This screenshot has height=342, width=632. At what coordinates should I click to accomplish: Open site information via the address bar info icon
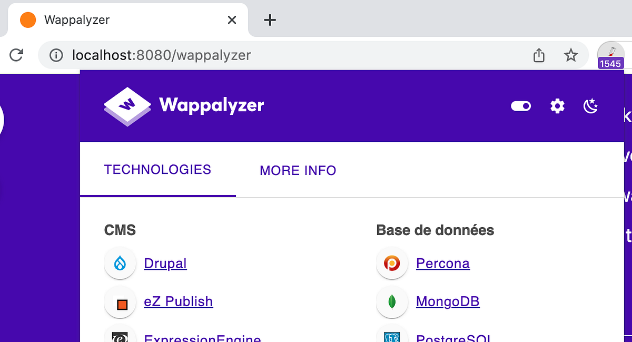55,55
